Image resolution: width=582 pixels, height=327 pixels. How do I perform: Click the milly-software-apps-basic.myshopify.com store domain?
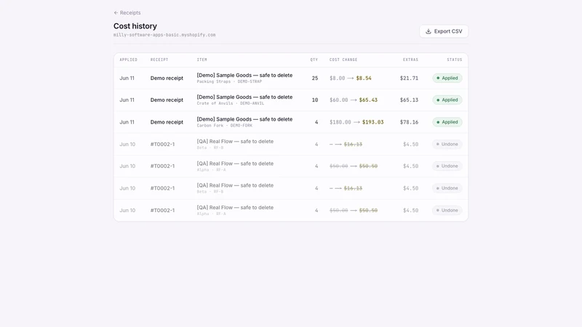point(164,35)
